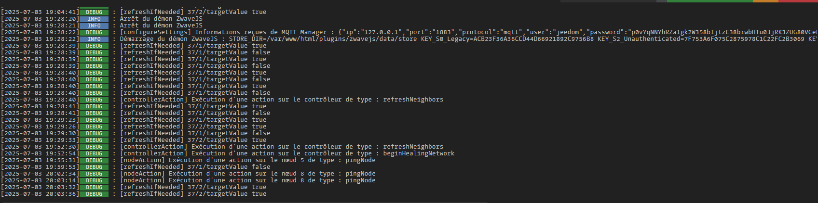Screen dimensions: 818x203
Task: Click DEBUG badge at timestamp 20:03:36
Action: [x=94, y=194]
